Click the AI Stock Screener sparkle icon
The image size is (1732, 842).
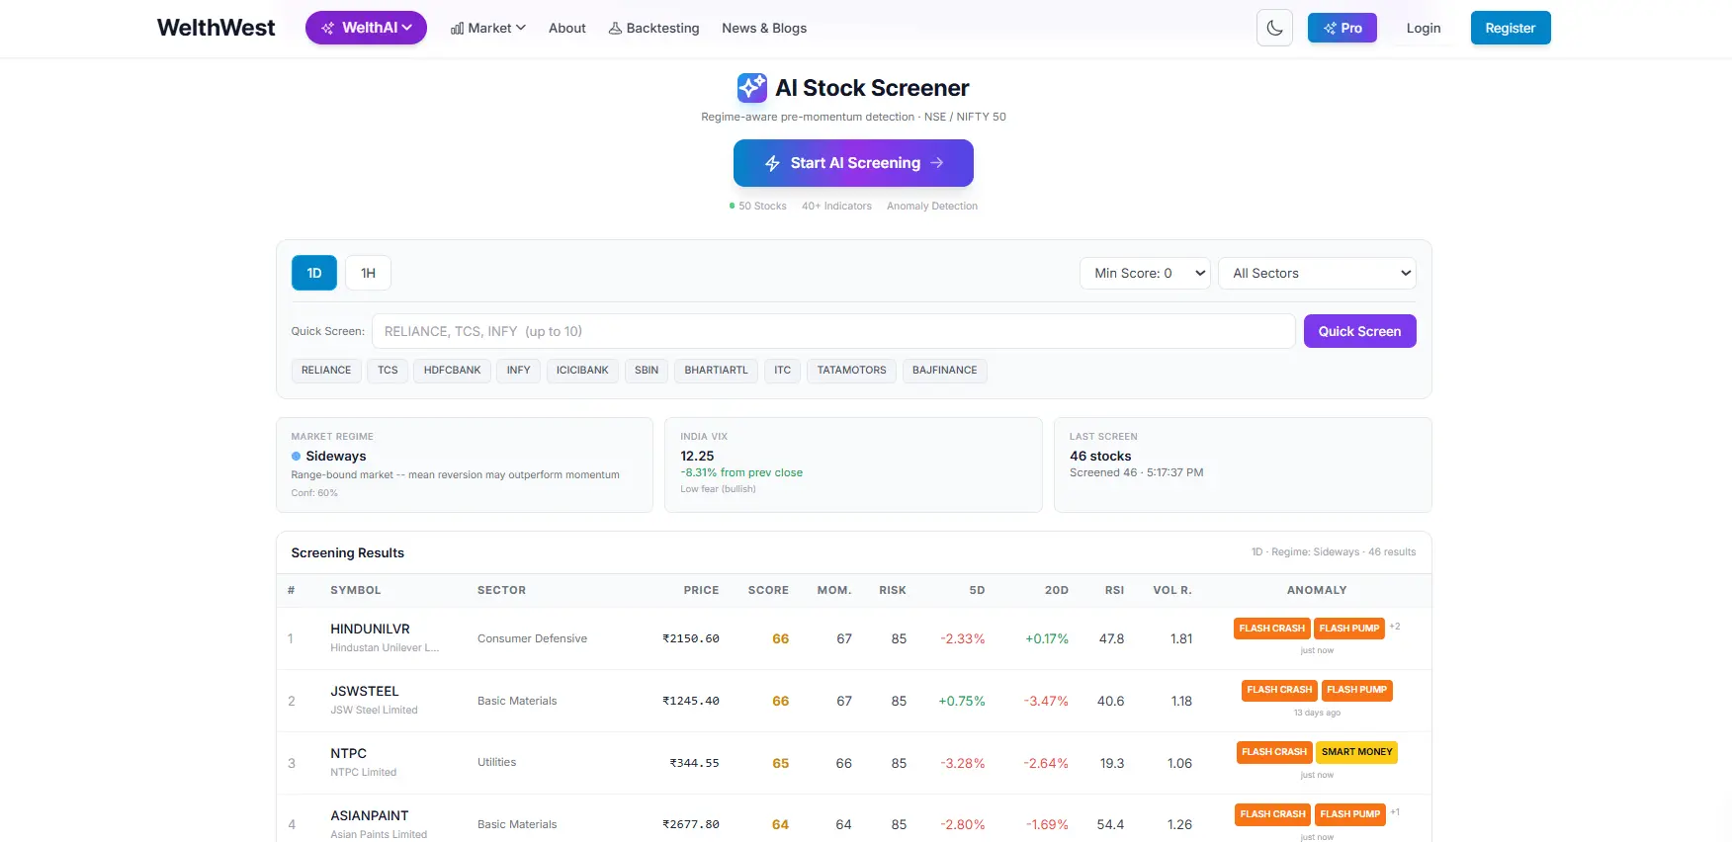(x=752, y=88)
